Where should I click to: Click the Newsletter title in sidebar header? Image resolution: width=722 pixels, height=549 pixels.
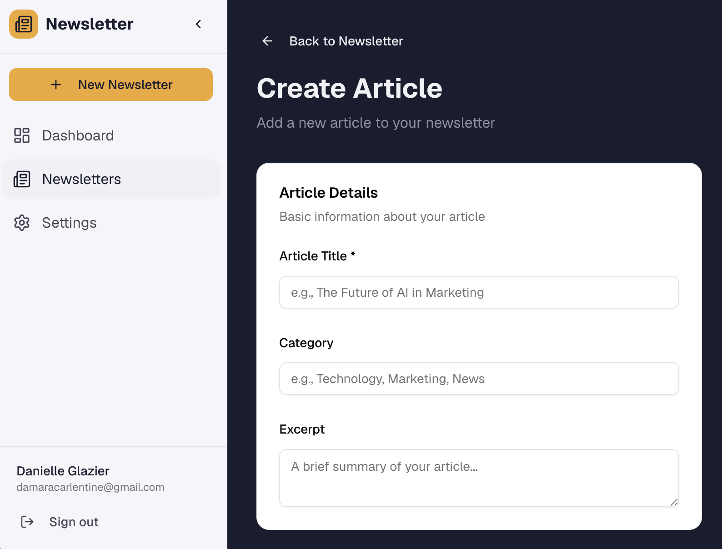(x=90, y=24)
